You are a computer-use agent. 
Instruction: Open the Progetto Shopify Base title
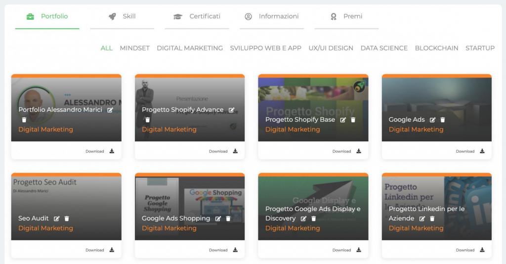click(300, 120)
